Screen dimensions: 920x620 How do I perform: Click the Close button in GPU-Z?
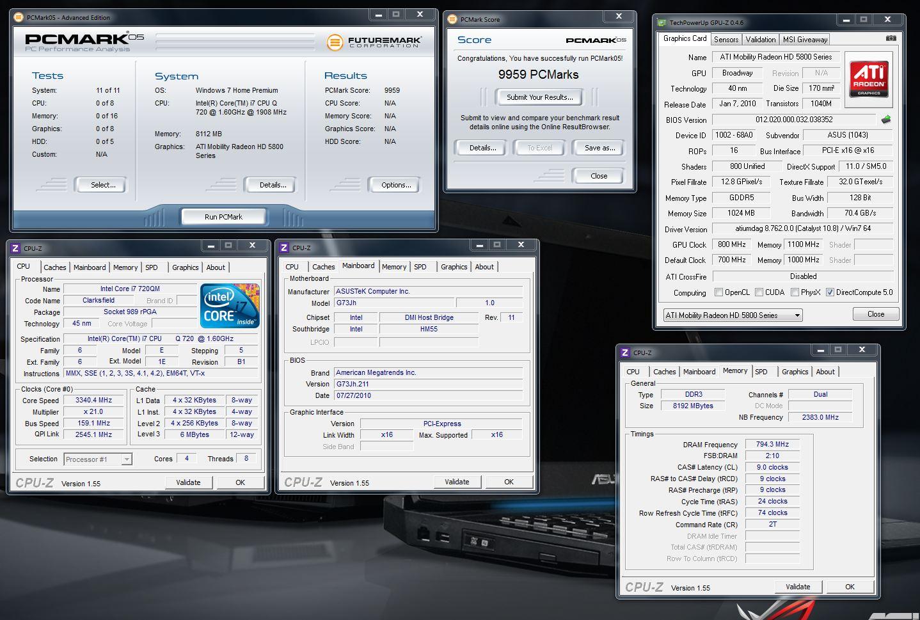(x=876, y=314)
